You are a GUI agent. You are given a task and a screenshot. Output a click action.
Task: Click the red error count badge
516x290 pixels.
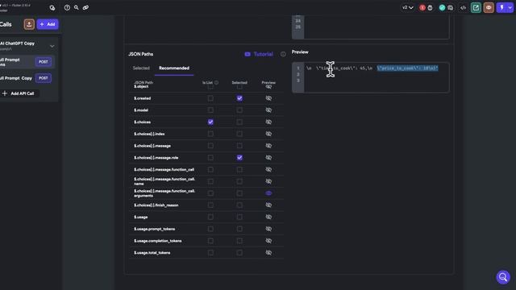pos(422,7)
